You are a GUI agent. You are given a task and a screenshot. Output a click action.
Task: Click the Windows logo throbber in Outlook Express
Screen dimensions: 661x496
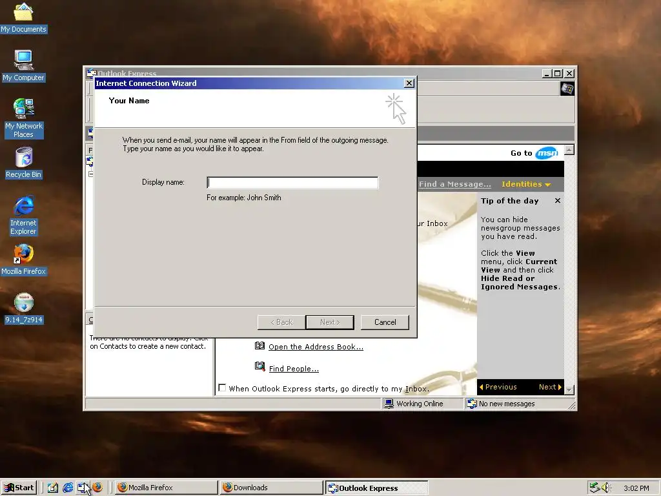coord(567,88)
